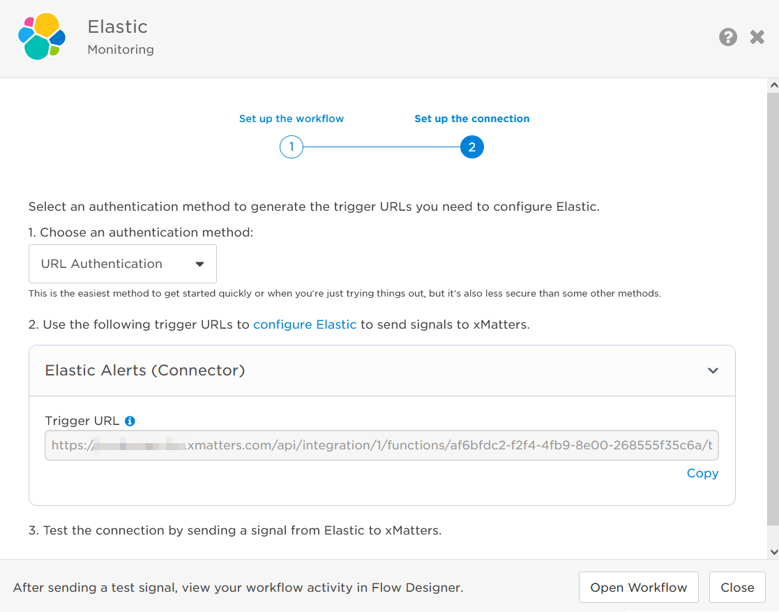Click the scrollbar down arrow
779x612 pixels.
click(773, 551)
